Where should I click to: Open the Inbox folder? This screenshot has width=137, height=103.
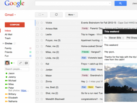tap(8, 31)
